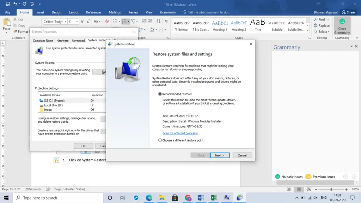Click Replace in the Editing group
This screenshot has height=203, width=361.
(x=322, y=25)
